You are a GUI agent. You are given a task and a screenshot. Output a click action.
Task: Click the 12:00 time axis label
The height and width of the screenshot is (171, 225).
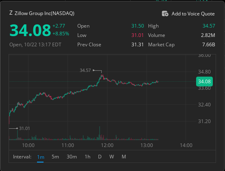[107, 145]
